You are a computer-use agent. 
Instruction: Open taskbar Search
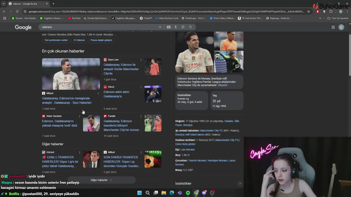pos(148,193)
